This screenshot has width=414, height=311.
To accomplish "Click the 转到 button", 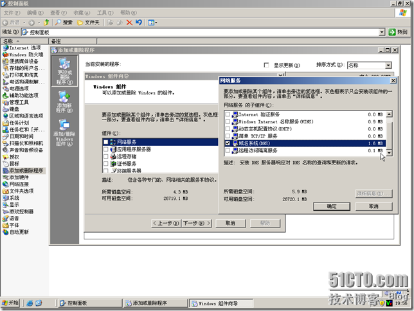I will tap(398, 32).
